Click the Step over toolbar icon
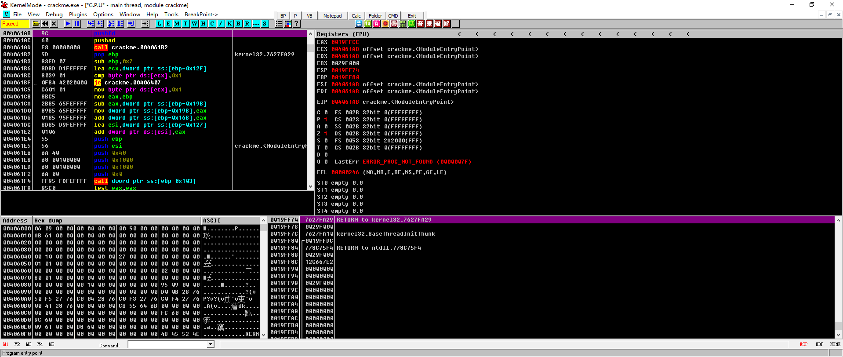843x357 pixels. click(x=99, y=24)
